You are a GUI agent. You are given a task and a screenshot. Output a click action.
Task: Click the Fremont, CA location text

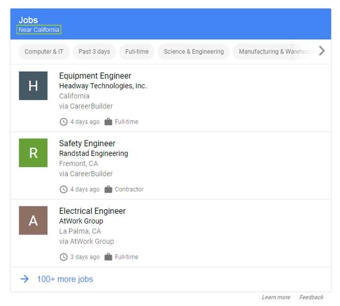[x=79, y=163]
